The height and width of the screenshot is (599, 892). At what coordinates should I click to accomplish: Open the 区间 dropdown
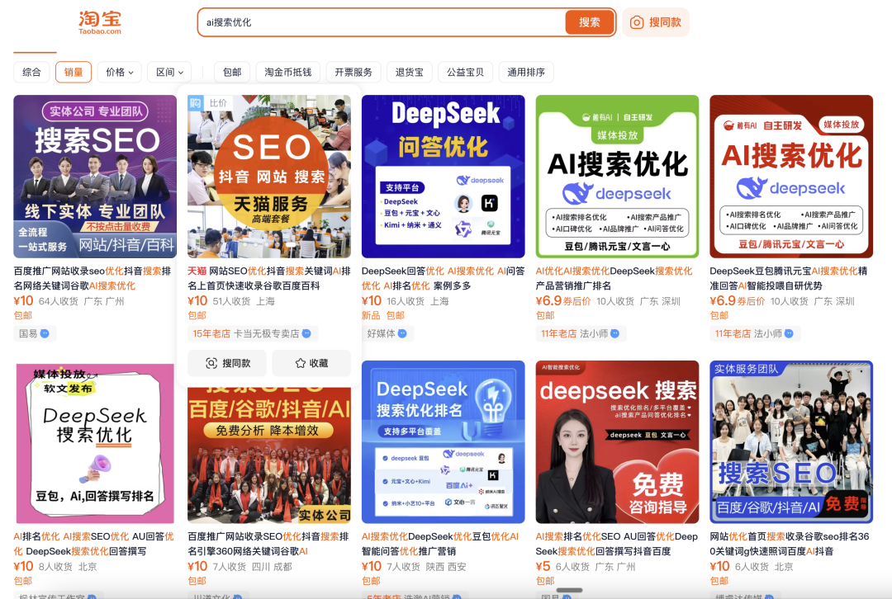coord(169,72)
